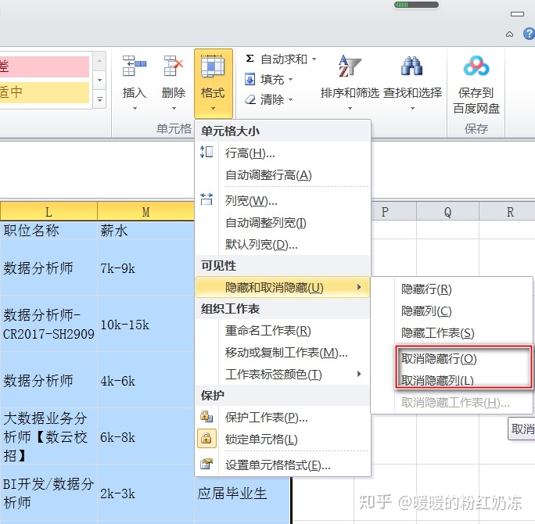The image size is (535, 524).
Task: Click the blue help question mark icon
Action: (x=529, y=34)
